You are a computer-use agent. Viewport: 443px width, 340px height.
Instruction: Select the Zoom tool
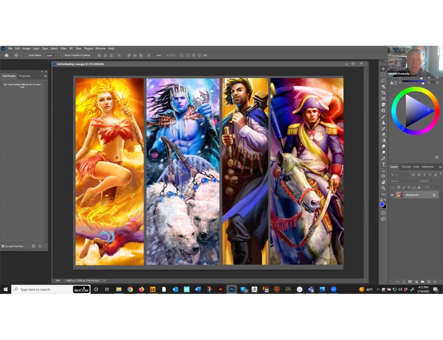pyautogui.click(x=383, y=186)
